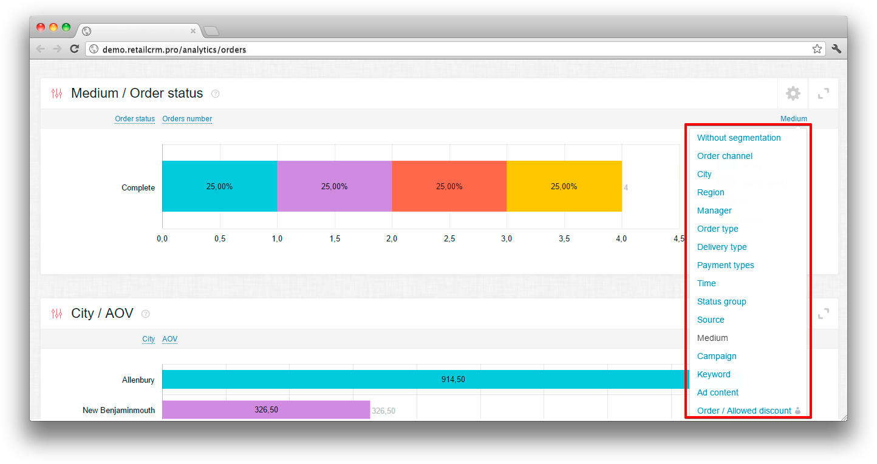Click the Allenbury row label
Image resolution: width=877 pixels, height=464 pixels.
[x=138, y=380]
